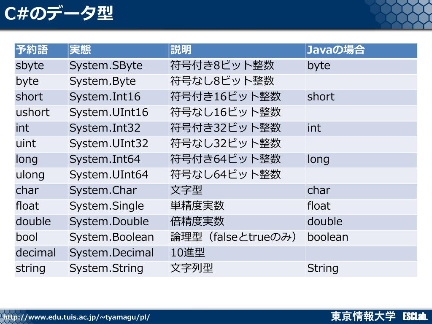432x324 pixels.
Task: Click the lowercase string keyword cell
Action: 41,269
